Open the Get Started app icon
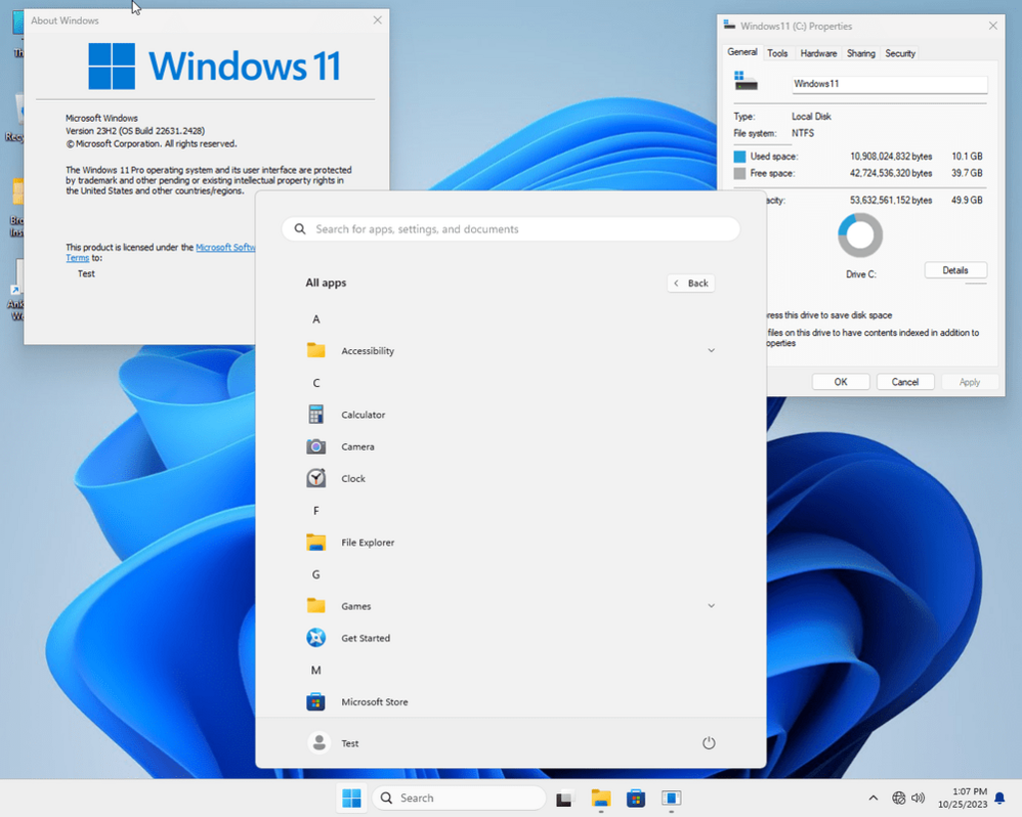The height and width of the screenshot is (817, 1022). pyautogui.click(x=316, y=637)
